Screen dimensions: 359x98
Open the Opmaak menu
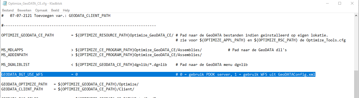[41, 10]
